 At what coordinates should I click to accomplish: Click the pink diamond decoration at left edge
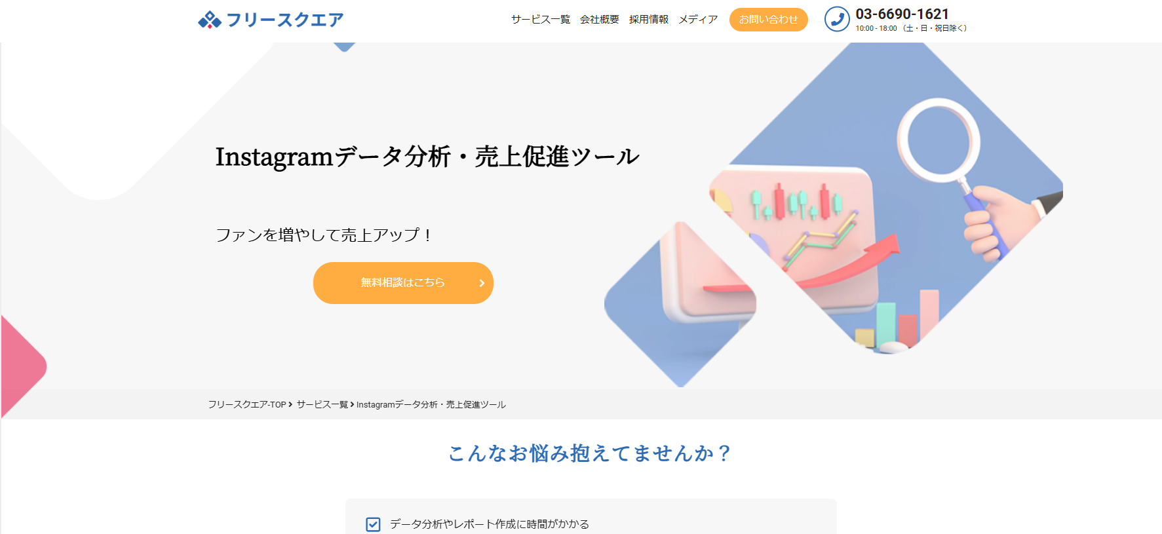click(23, 367)
